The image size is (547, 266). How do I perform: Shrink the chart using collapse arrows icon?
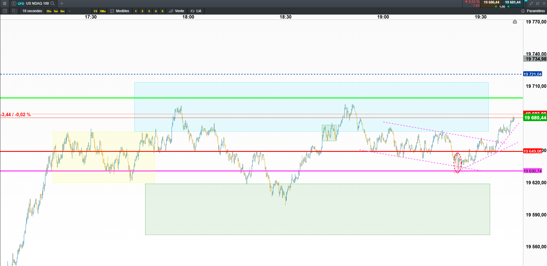tap(531, 3)
